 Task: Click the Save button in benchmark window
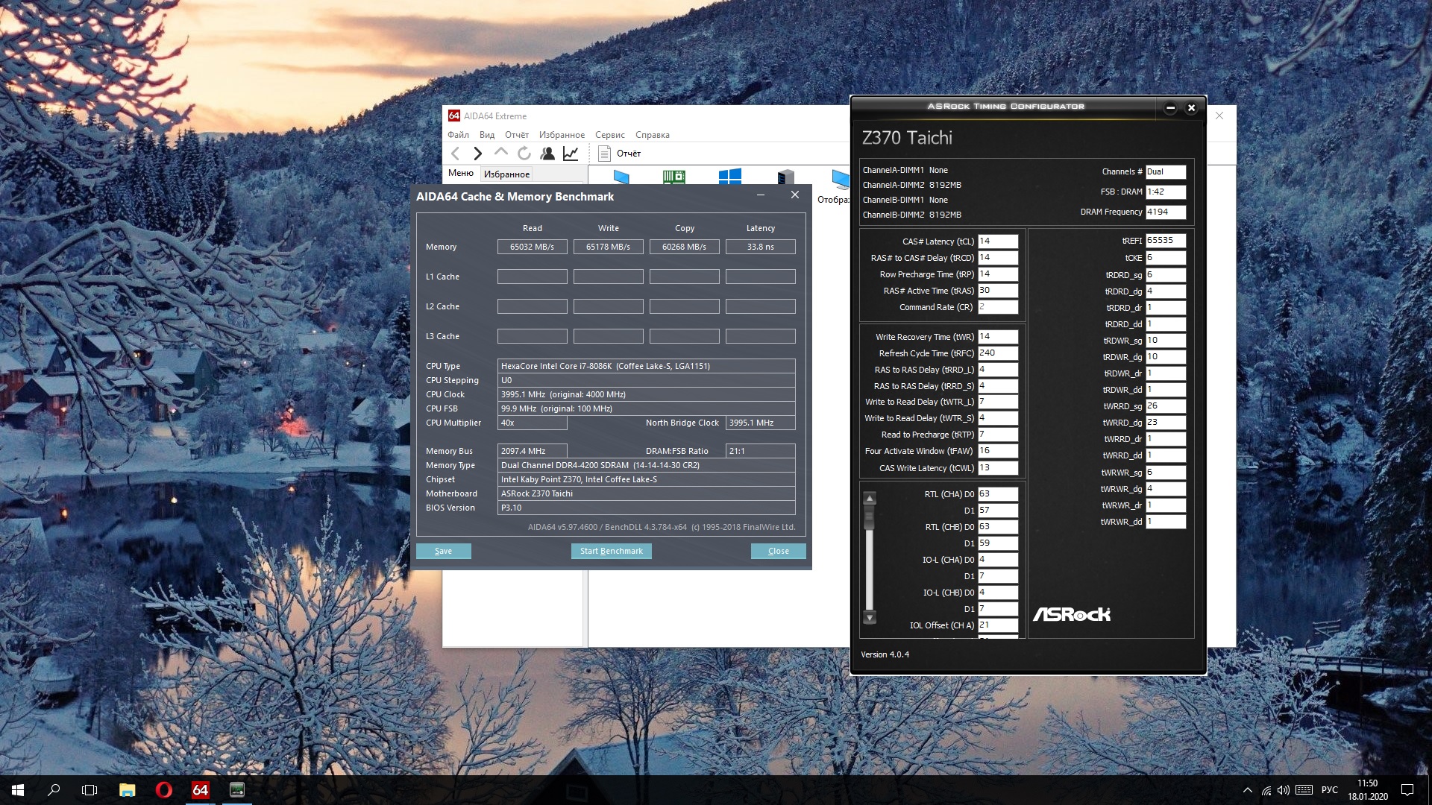pos(443,551)
